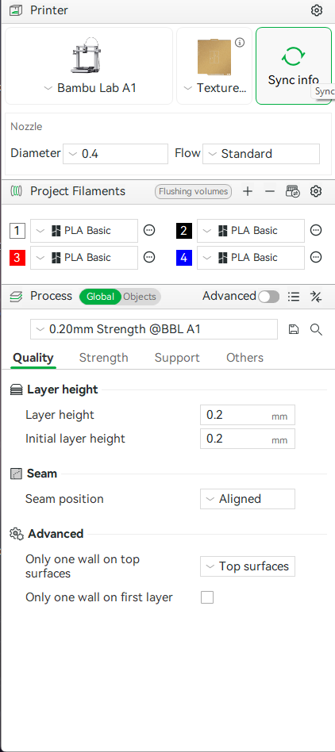Open the Seam position Aligned dropdown

(248, 499)
